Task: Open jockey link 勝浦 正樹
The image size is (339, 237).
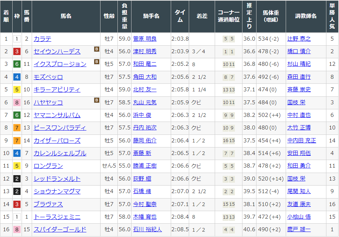Action: point(144,166)
